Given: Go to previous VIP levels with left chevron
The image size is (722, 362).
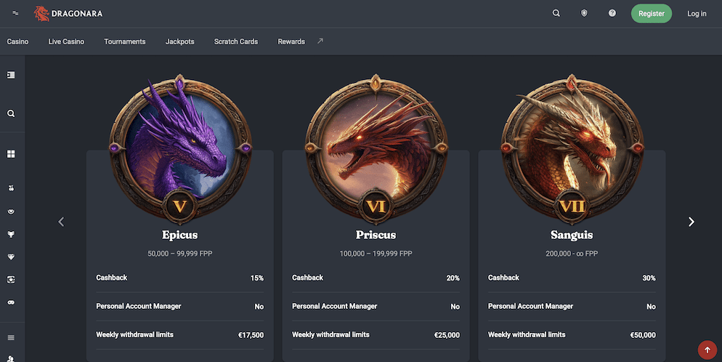Looking at the screenshot, I should (x=61, y=222).
